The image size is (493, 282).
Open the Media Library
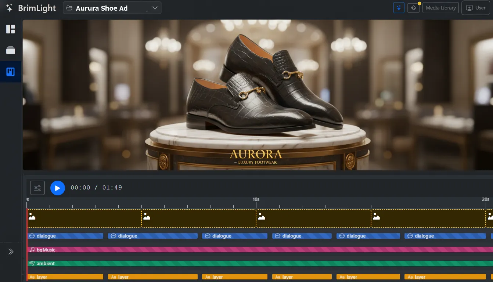(440, 7)
